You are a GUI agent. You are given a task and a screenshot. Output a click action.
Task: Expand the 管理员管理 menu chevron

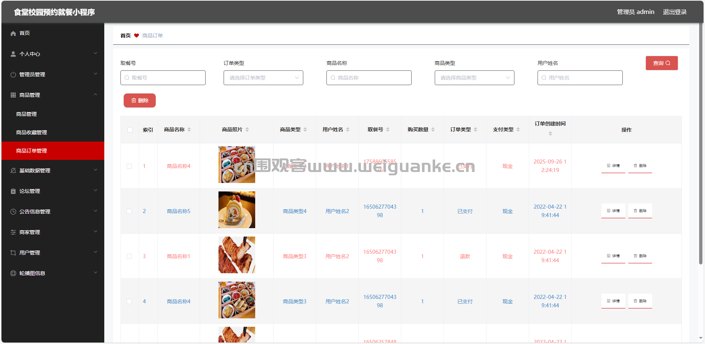(95, 74)
